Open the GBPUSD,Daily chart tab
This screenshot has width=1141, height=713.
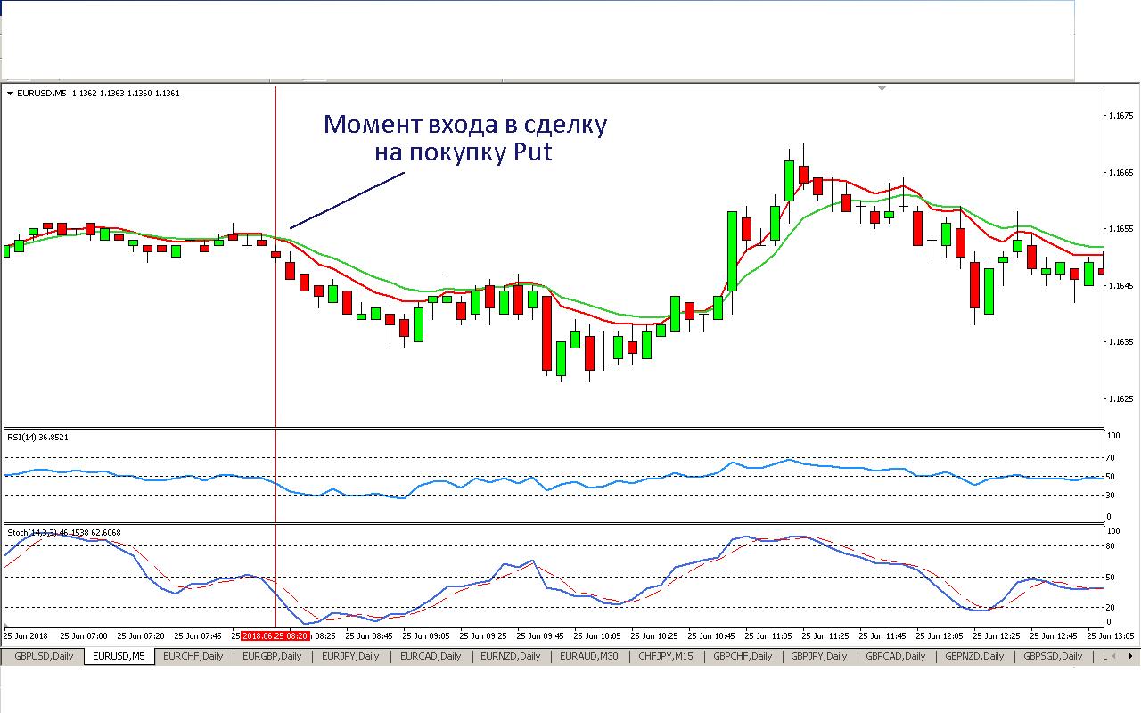pyautogui.click(x=44, y=656)
